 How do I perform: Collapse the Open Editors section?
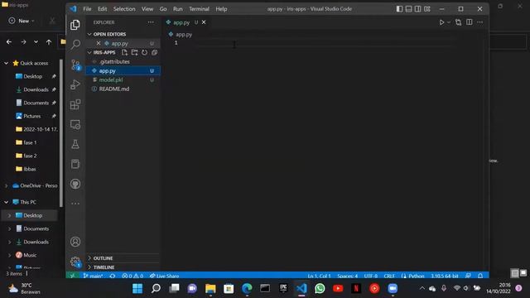click(123, 34)
